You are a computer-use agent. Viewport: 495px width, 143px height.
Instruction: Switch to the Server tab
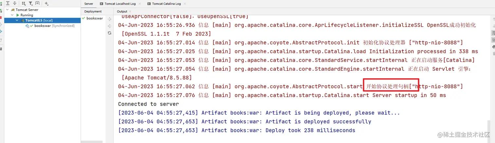click(89, 4)
